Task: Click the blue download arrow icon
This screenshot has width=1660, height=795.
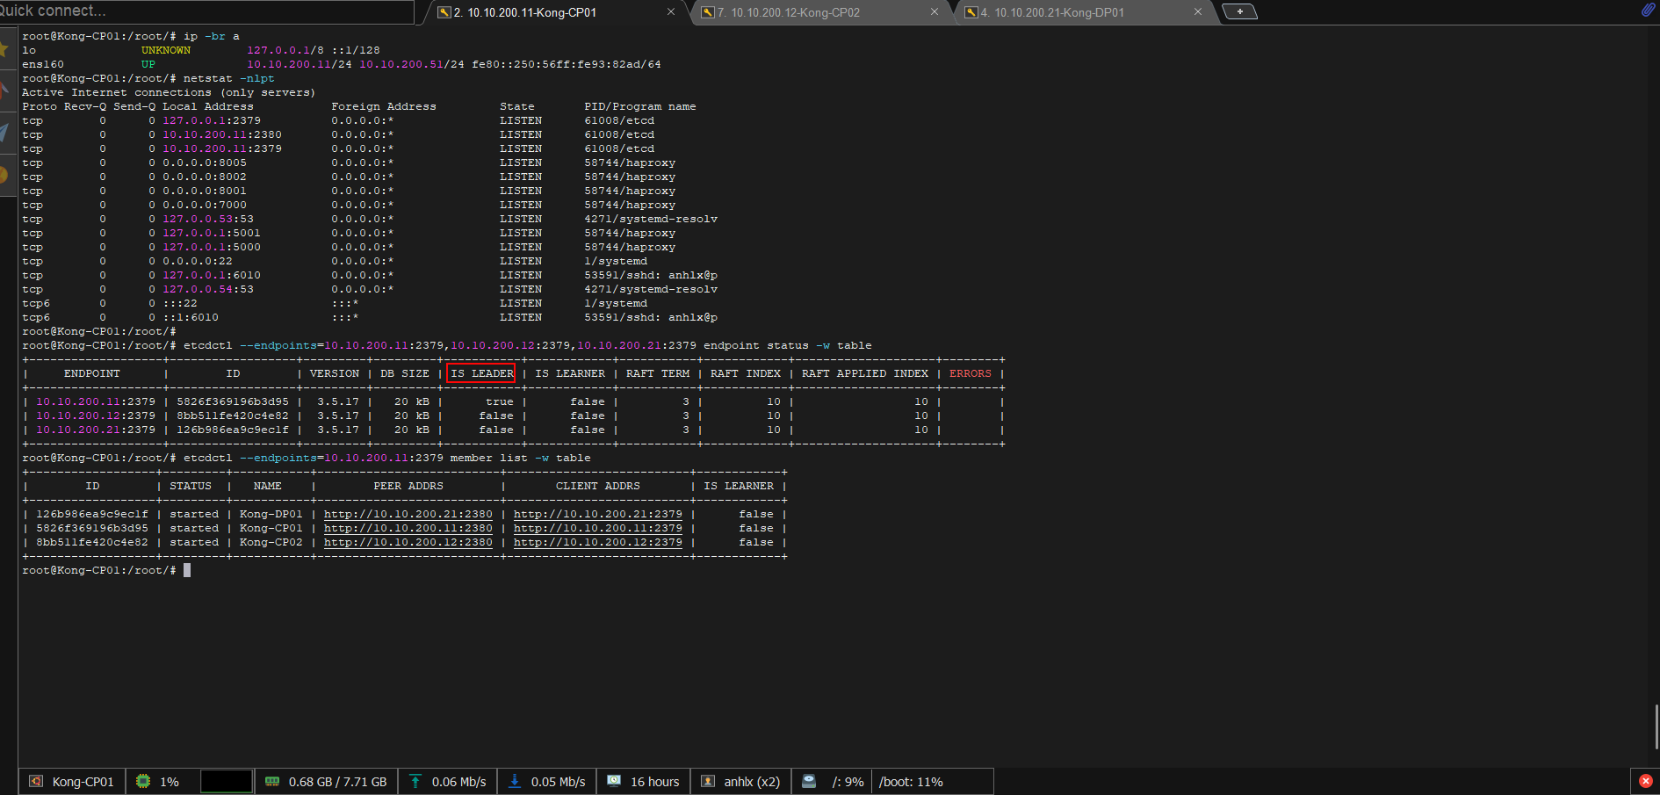Action: (x=515, y=781)
